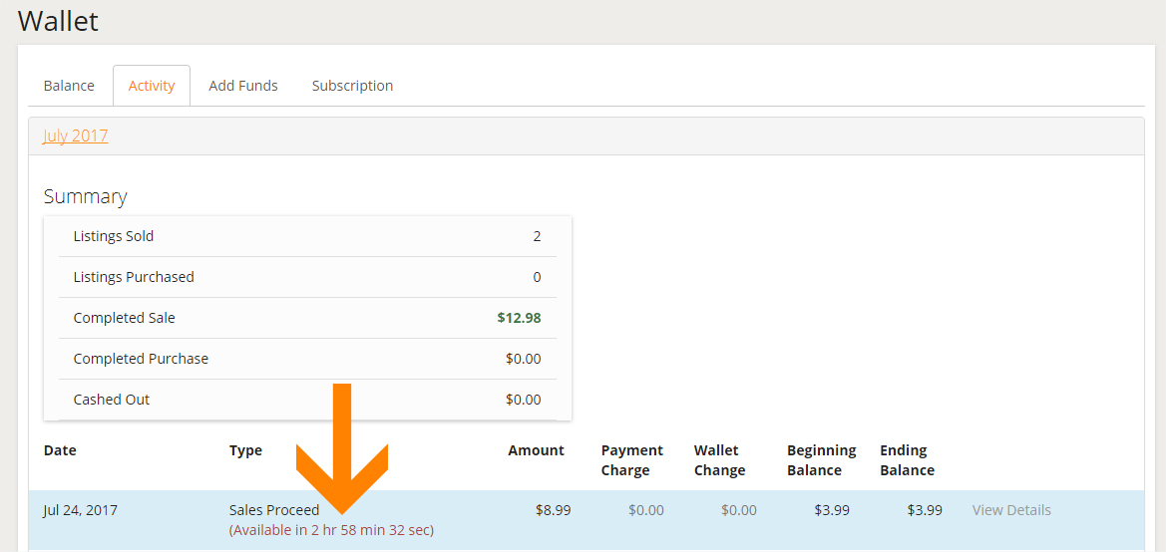Select the Activity tab
The width and height of the screenshot is (1166, 552).
(152, 86)
